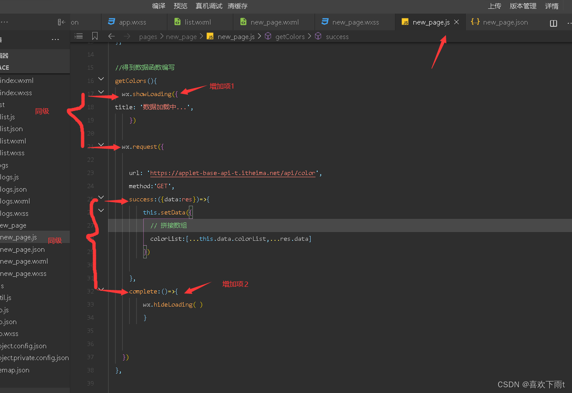The width and height of the screenshot is (572, 393).
Task: Close the new_page.js tab
Action: 456,22
